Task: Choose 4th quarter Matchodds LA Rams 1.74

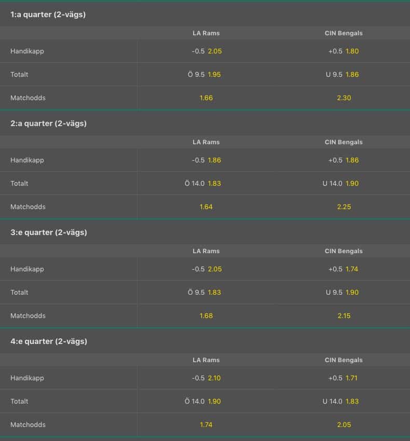Action: (x=206, y=425)
